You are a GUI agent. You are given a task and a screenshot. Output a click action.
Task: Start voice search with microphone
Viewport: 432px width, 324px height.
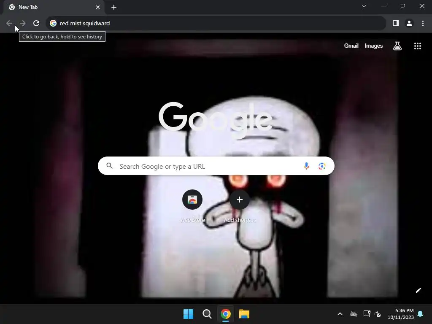coord(306,166)
